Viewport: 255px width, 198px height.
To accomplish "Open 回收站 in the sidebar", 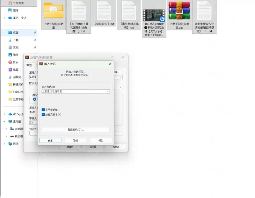I will coord(17,77).
